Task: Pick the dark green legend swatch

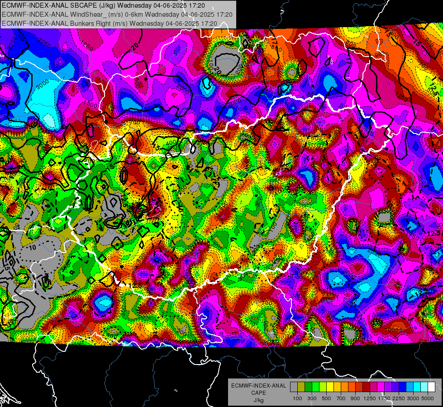Action: pos(308,387)
